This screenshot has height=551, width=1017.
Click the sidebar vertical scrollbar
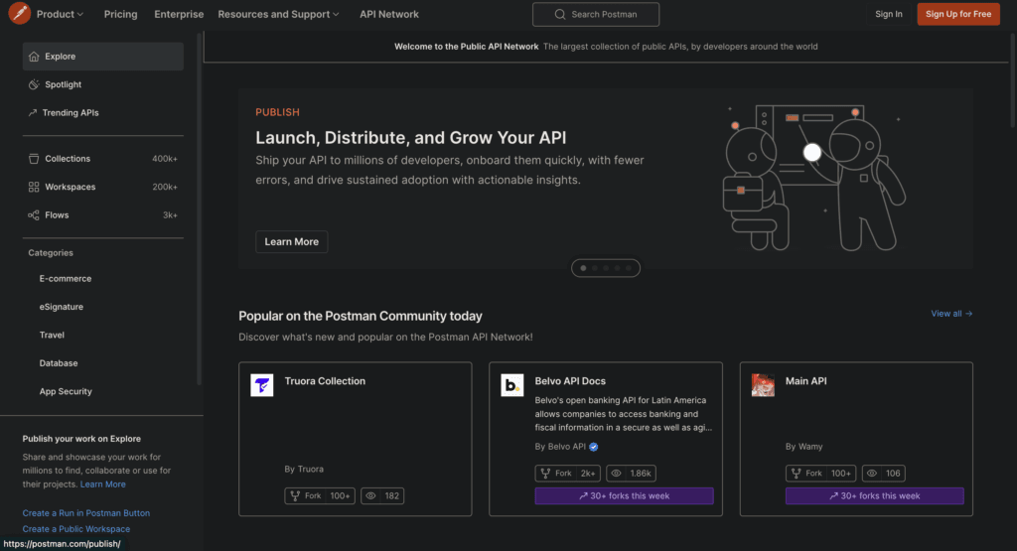[x=199, y=207]
